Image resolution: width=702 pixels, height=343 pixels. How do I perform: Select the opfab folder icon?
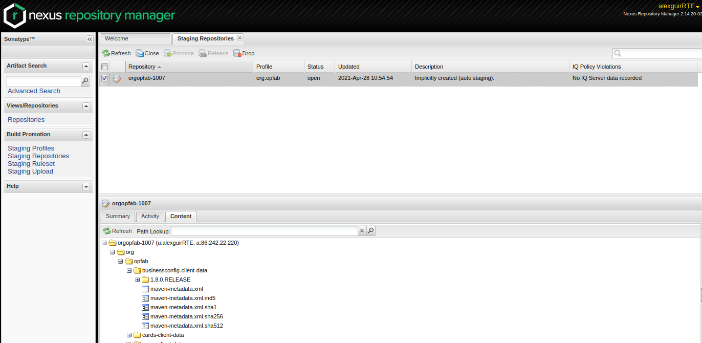[129, 261]
